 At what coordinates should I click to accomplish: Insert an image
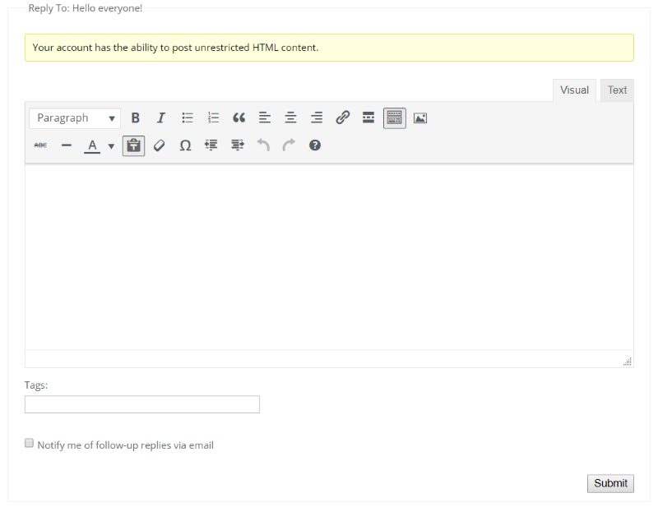pyautogui.click(x=420, y=118)
